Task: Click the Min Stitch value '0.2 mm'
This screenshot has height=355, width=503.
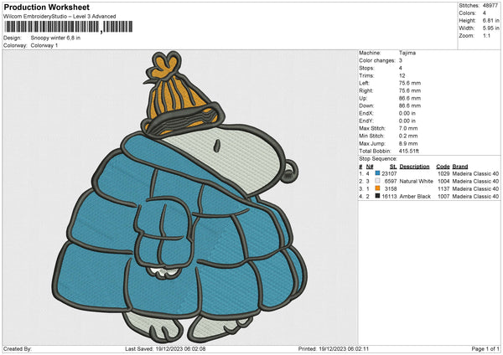Action: tap(408, 136)
